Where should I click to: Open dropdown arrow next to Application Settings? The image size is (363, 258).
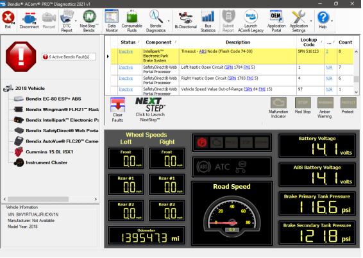pyautogui.click(x=311, y=21)
